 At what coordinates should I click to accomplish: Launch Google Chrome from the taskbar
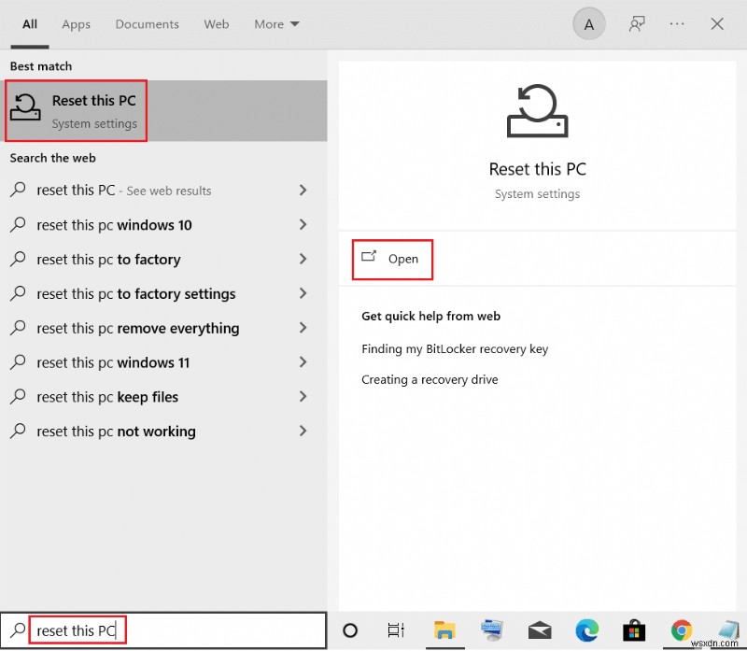[x=682, y=630]
